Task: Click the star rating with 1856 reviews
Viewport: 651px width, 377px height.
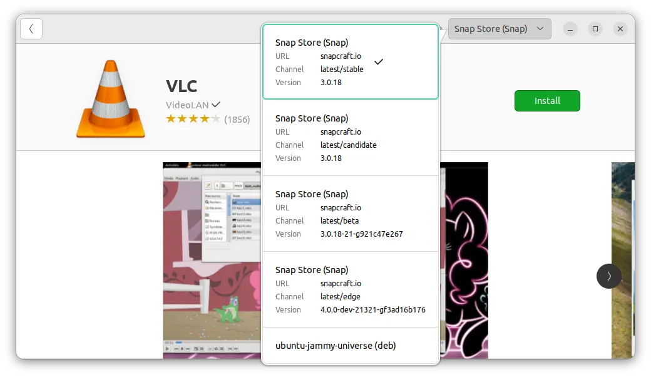Action: tap(208, 120)
